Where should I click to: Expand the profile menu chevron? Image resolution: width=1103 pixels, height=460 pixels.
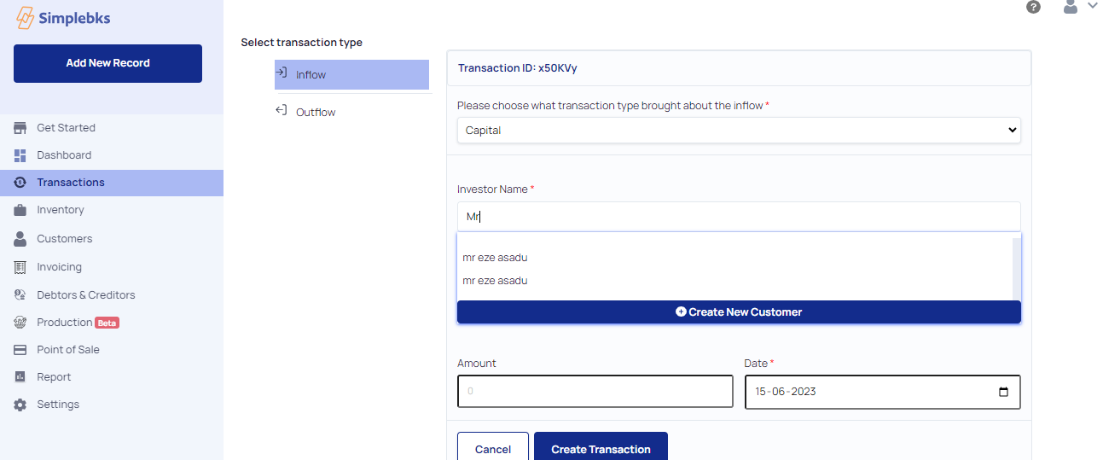[1093, 5]
